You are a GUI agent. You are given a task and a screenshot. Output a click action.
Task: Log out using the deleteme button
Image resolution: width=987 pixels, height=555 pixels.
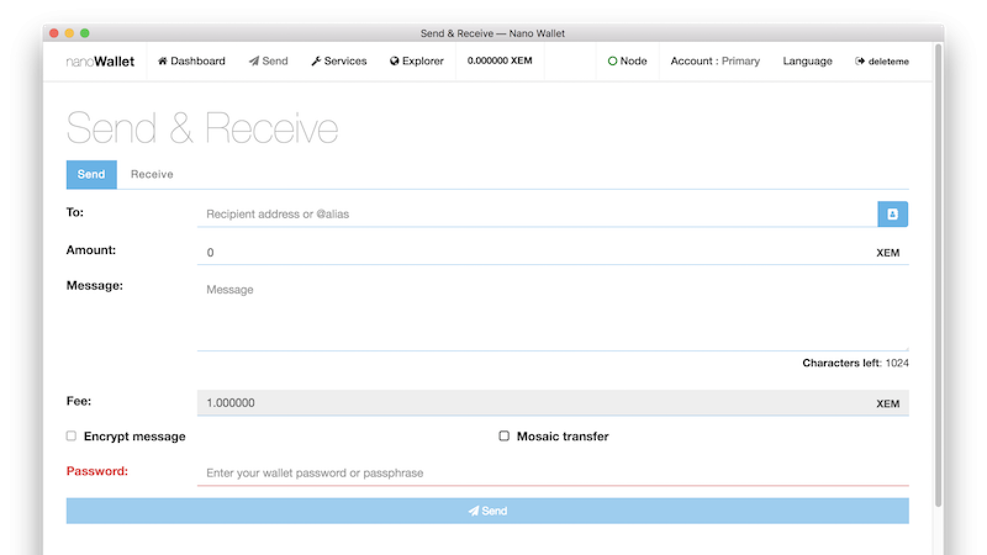[x=882, y=61]
